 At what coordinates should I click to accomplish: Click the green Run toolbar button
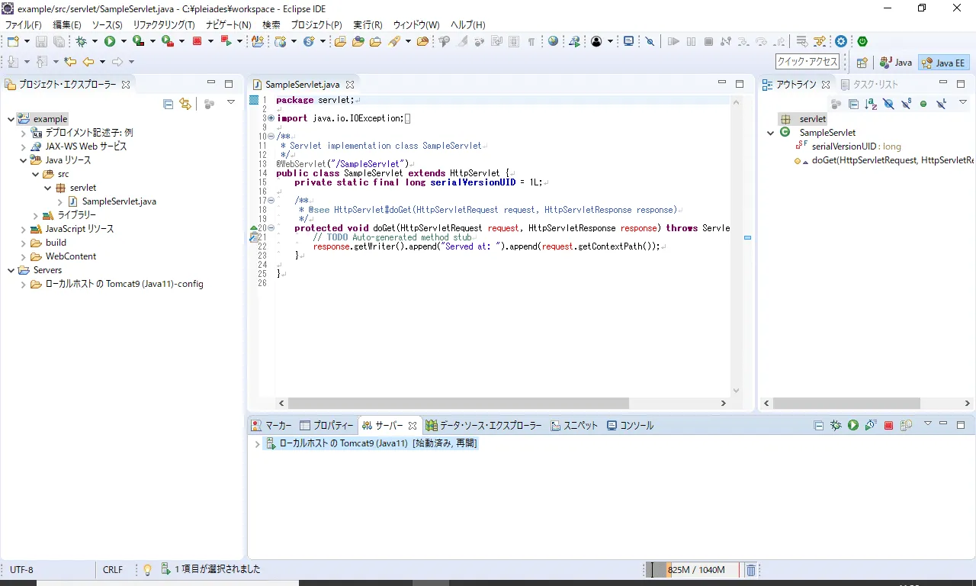click(x=110, y=41)
